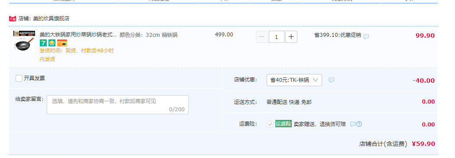The image size is (455, 158).
Task: Click 普通配送 快递 免邮 shipping text
Action: pyautogui.click(x=289, y=102)
